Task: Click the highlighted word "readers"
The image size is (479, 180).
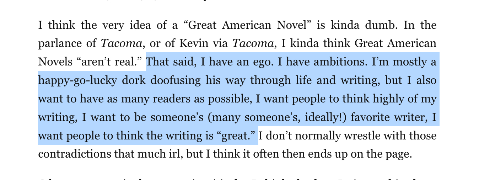Action: point(158,99)
